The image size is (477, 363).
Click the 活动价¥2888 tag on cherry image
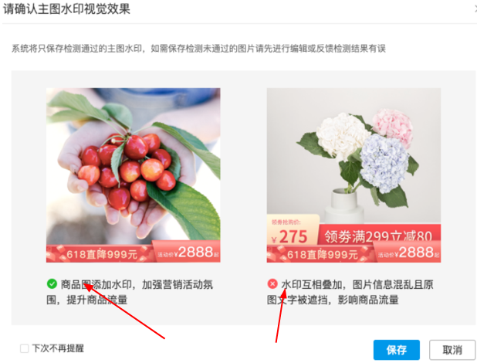pos(188,252)
